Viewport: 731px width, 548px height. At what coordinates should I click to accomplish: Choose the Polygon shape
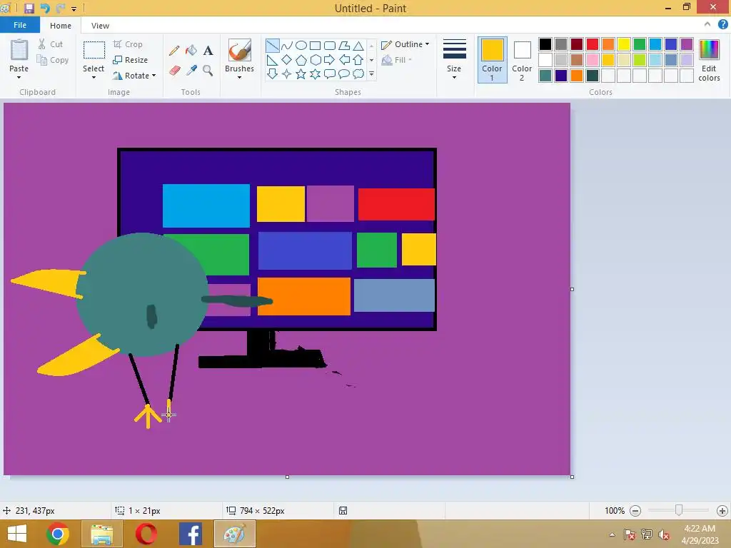pos(344,45)
